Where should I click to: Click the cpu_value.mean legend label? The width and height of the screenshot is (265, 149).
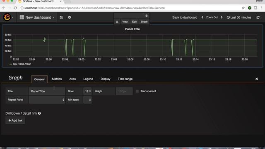point(22,64)
